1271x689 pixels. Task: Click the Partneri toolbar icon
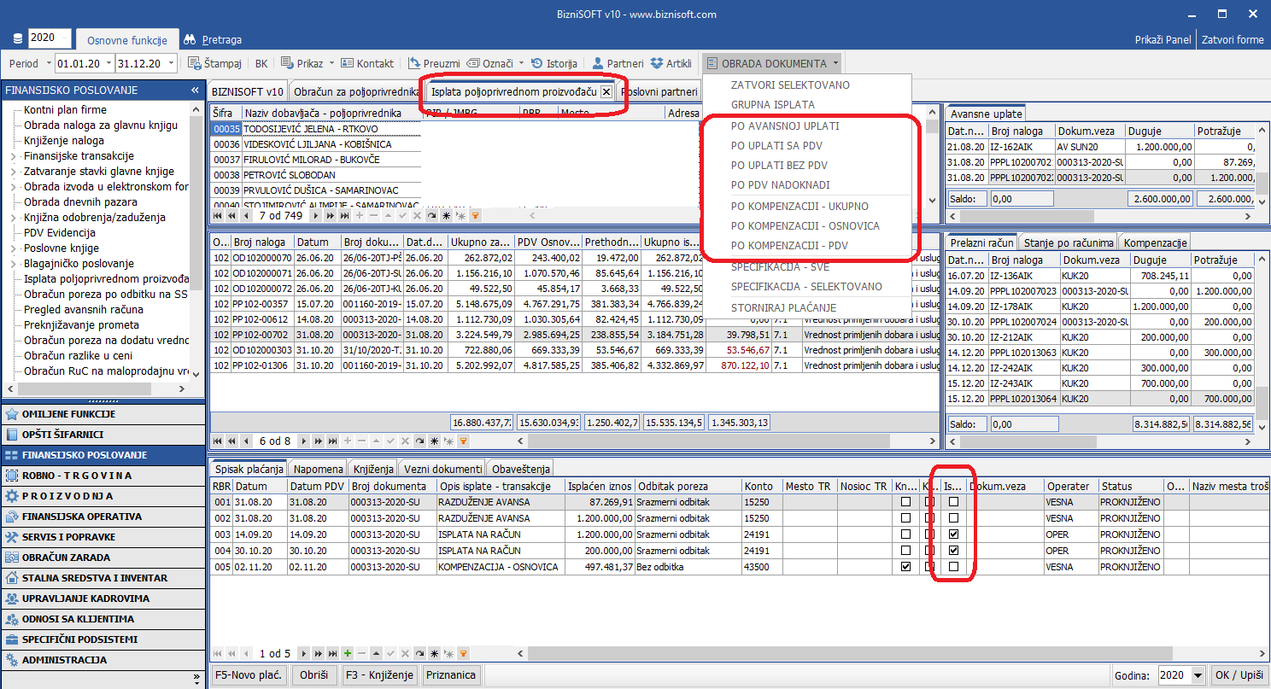pos(598,63)
